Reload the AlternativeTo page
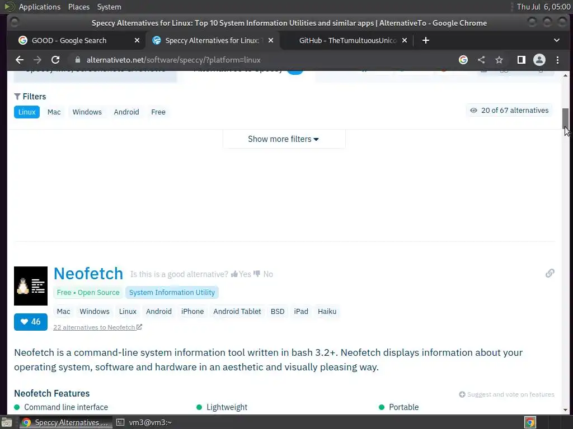Viewport: 573px width, 429px height. [x=55, y=60]
